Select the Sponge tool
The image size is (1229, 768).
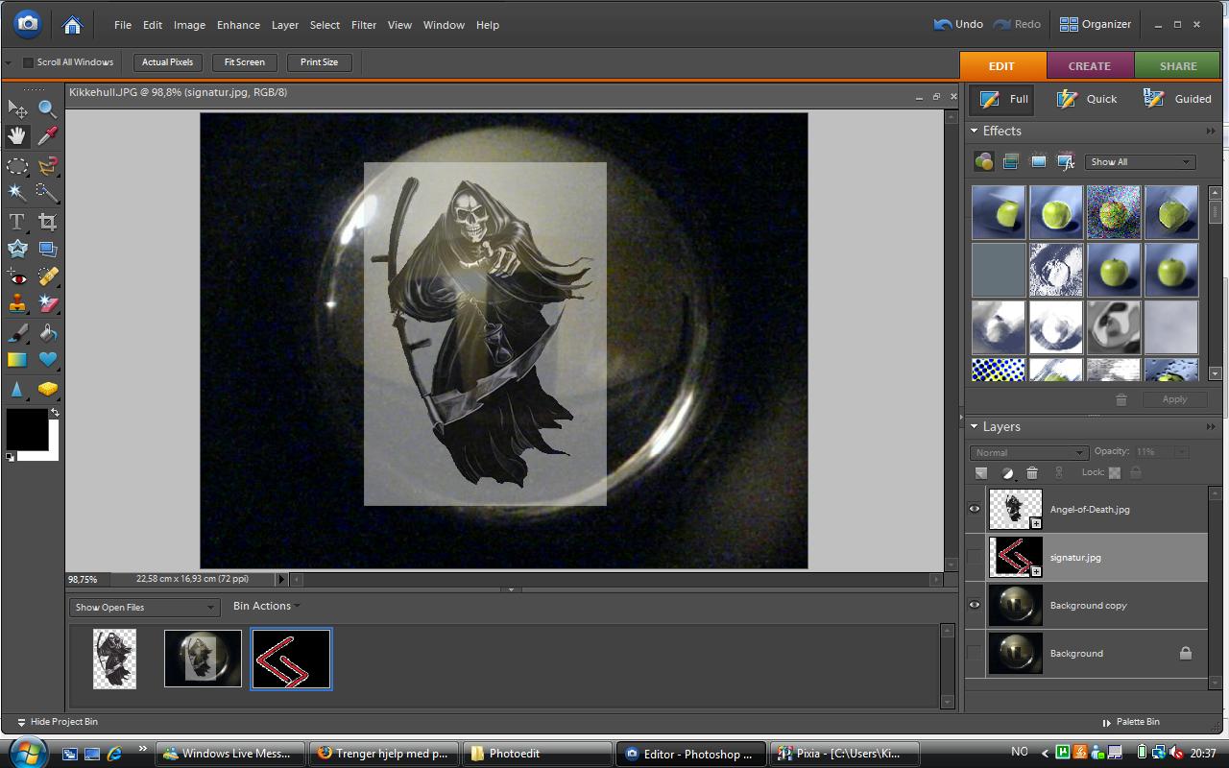click(x=47, y=389)
